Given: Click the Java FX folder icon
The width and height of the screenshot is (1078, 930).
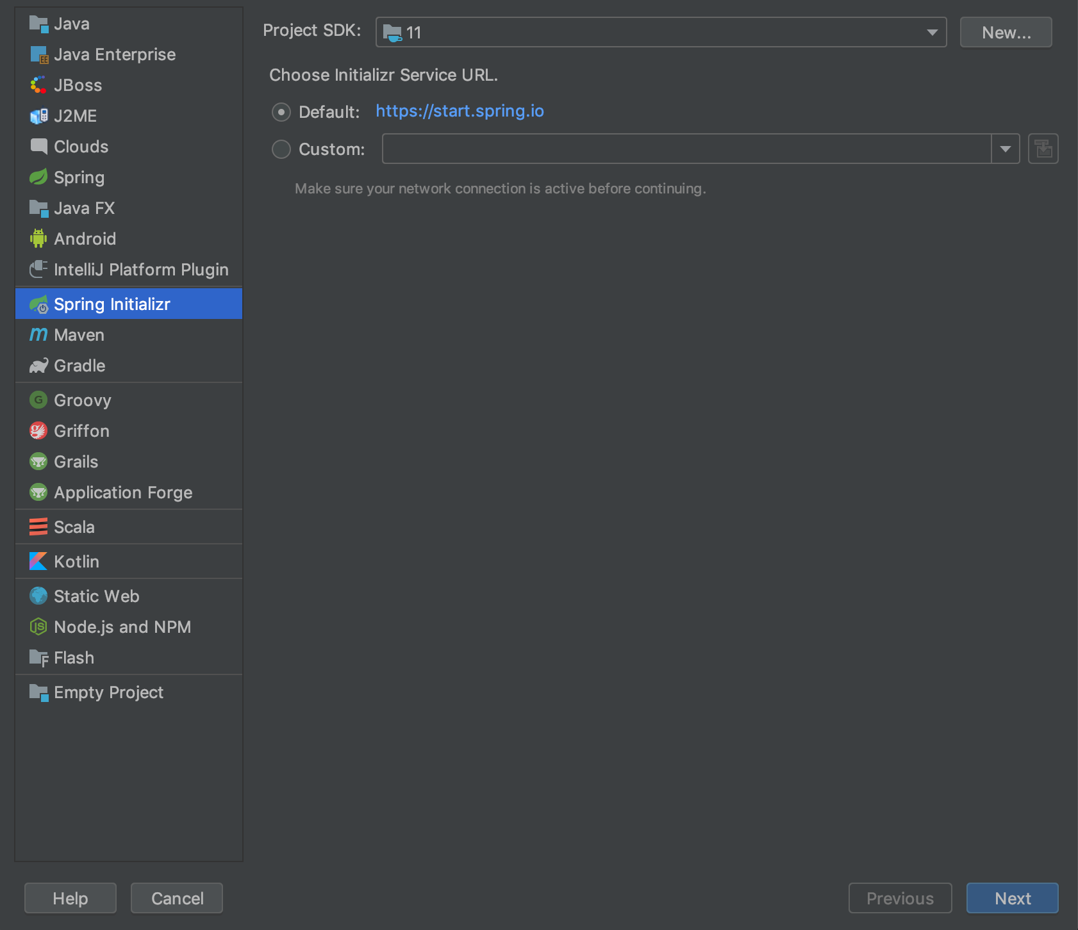Looking at the screenshot, I should (38, 208).
